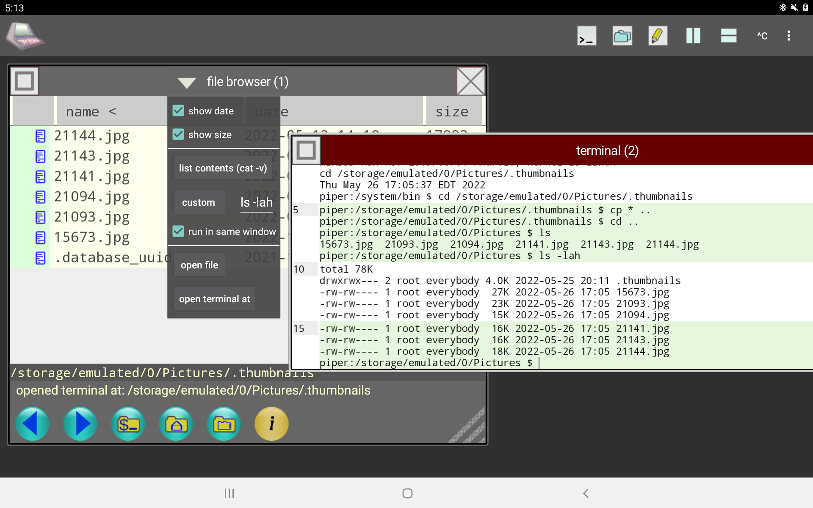The height and width of the screenshot is (508, 813).
Task: Collapse the file browser via its title triangle
Action: [187, 82]
